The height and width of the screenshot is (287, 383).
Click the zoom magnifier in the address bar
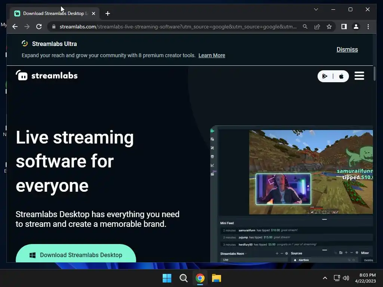[305, 27]
